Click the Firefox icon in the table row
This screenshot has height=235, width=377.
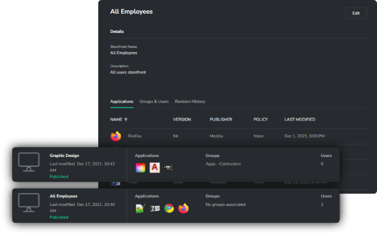(116, 136)
